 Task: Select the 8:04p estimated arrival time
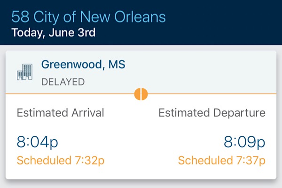point(38,142)
